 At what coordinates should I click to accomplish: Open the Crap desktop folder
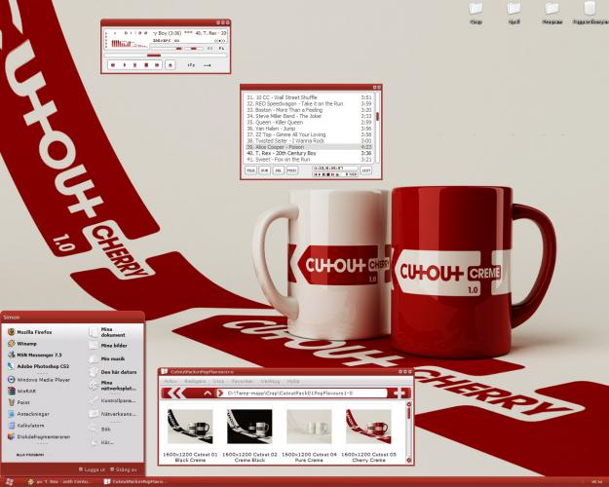(x=476, y=12)
